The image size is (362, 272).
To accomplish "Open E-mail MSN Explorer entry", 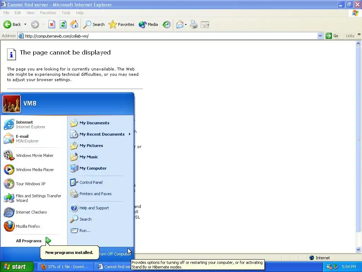I will [34, 138].
